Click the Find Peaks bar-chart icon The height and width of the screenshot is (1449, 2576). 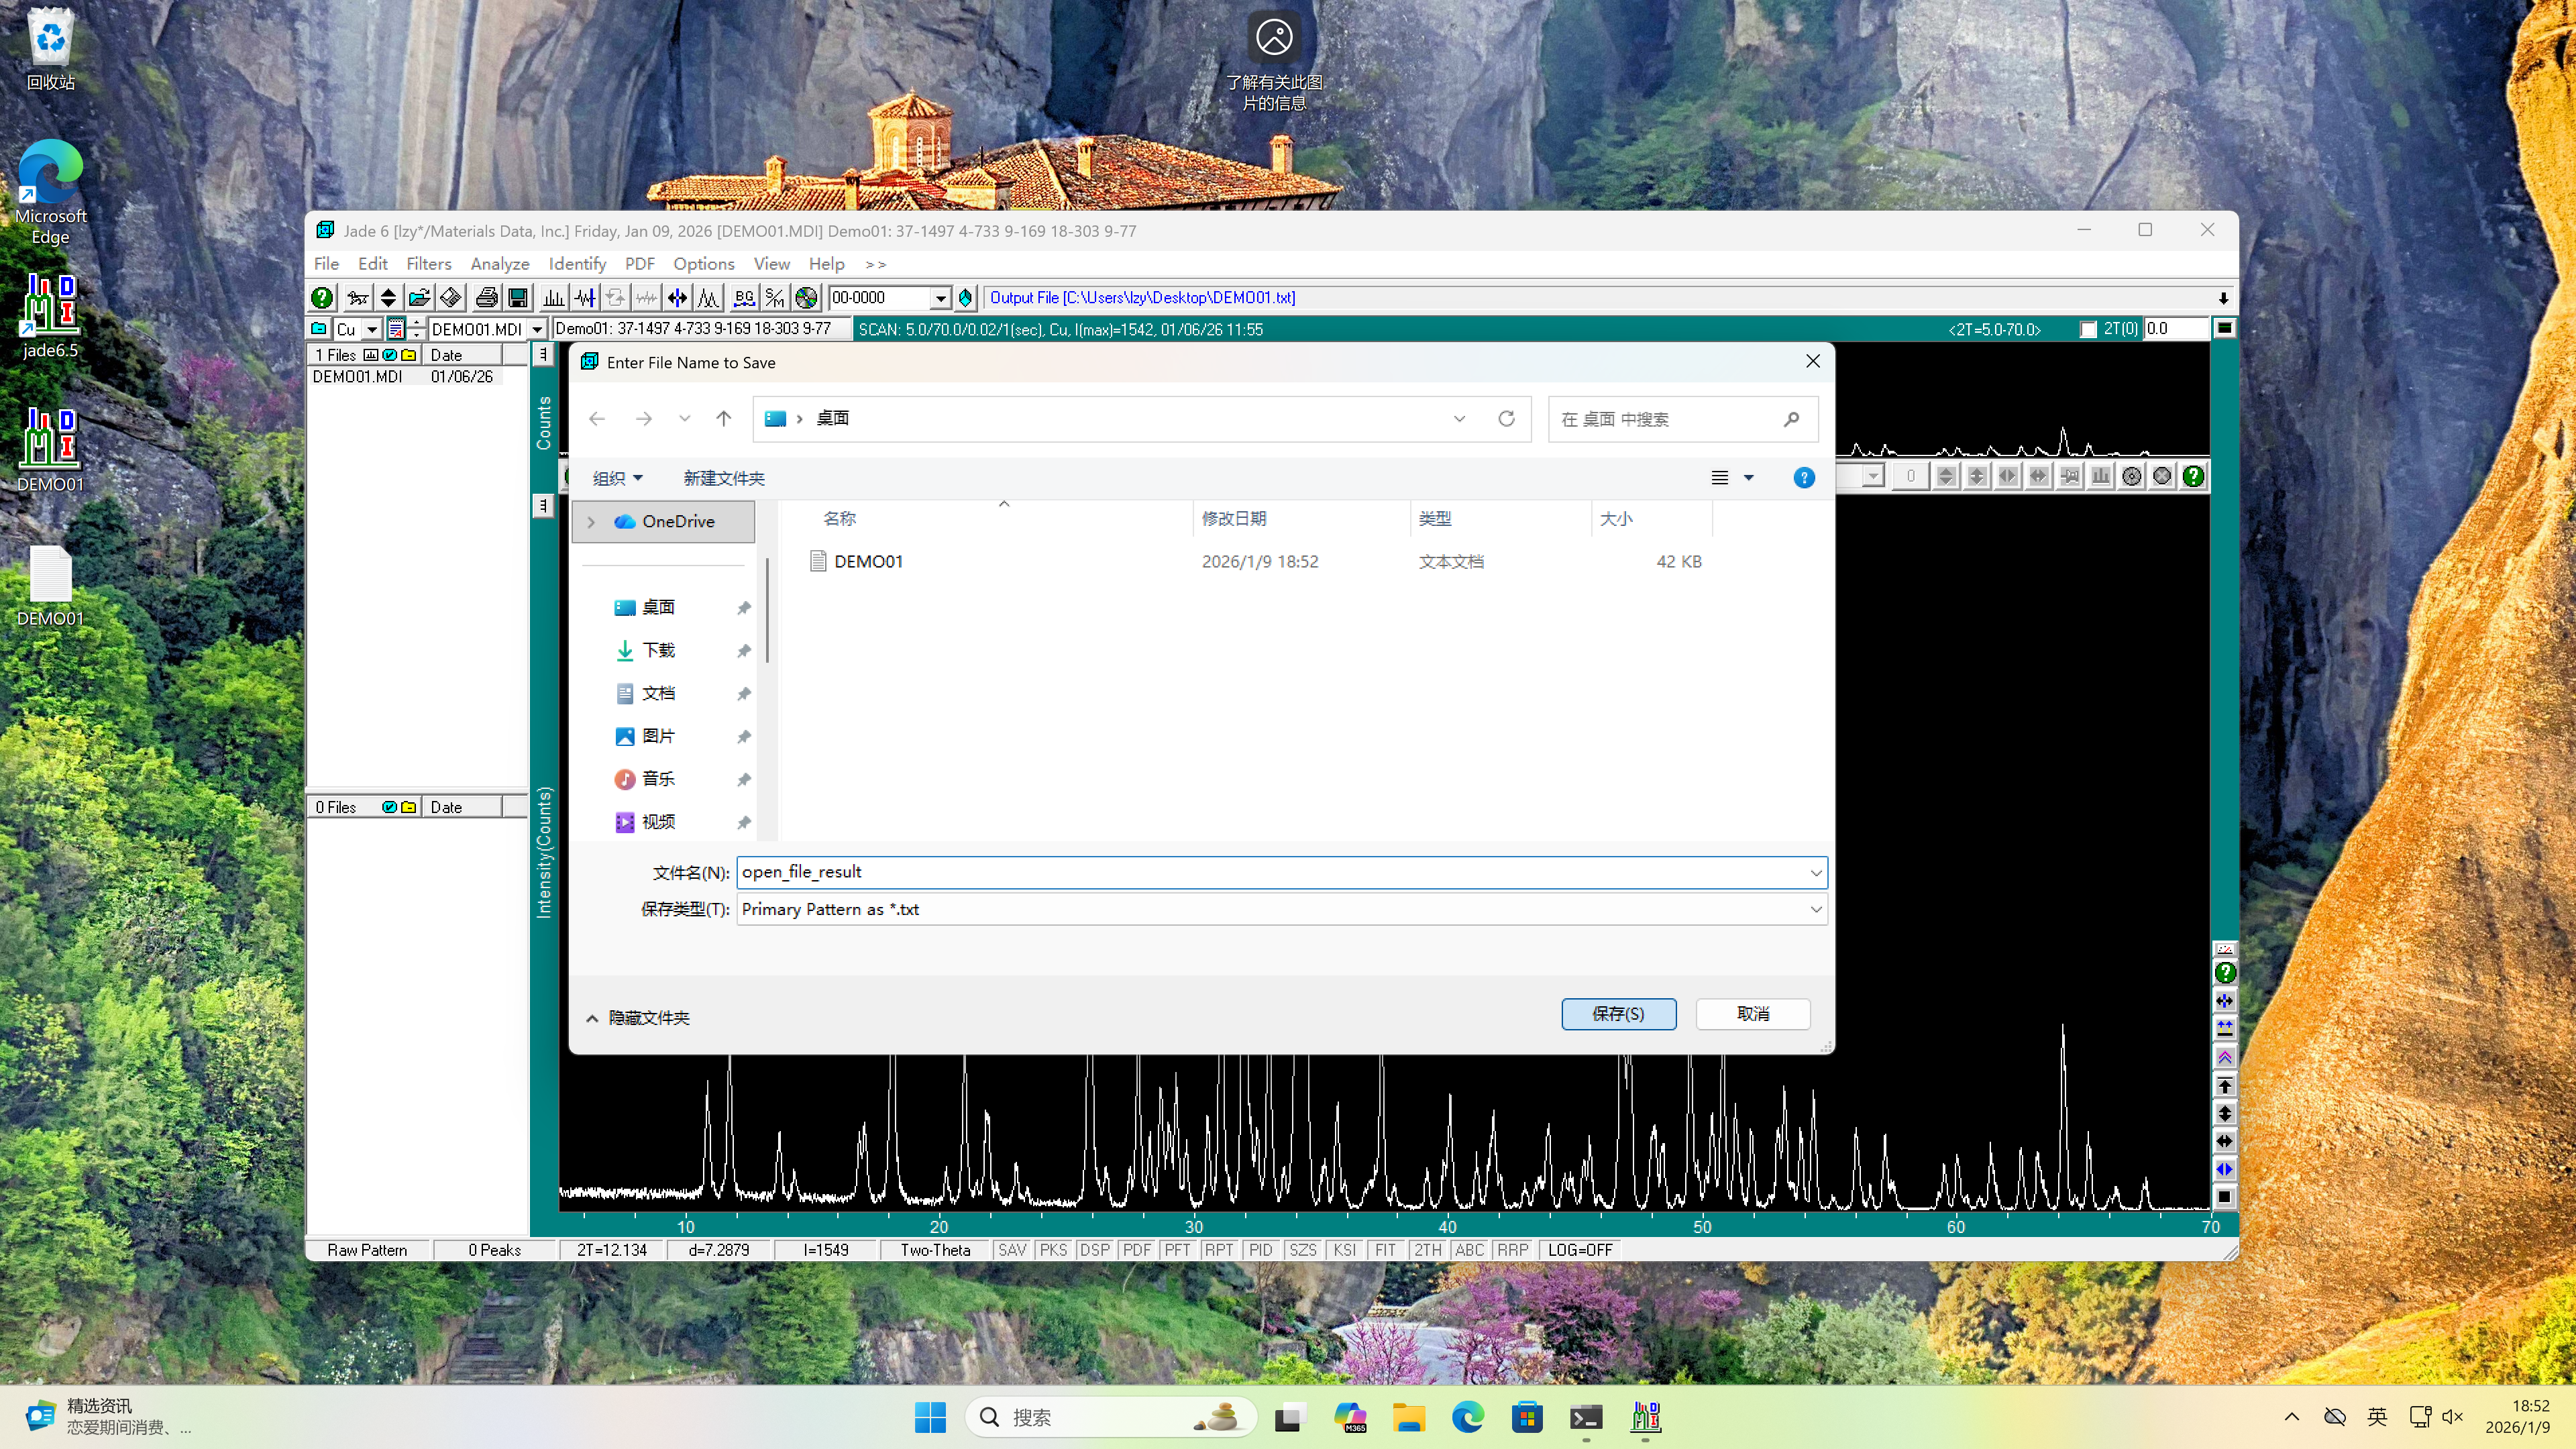pos(553,297)
